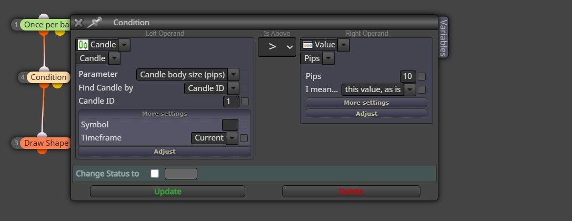
Task: Click the red Delete button
Action: click(x=351, y=192)
